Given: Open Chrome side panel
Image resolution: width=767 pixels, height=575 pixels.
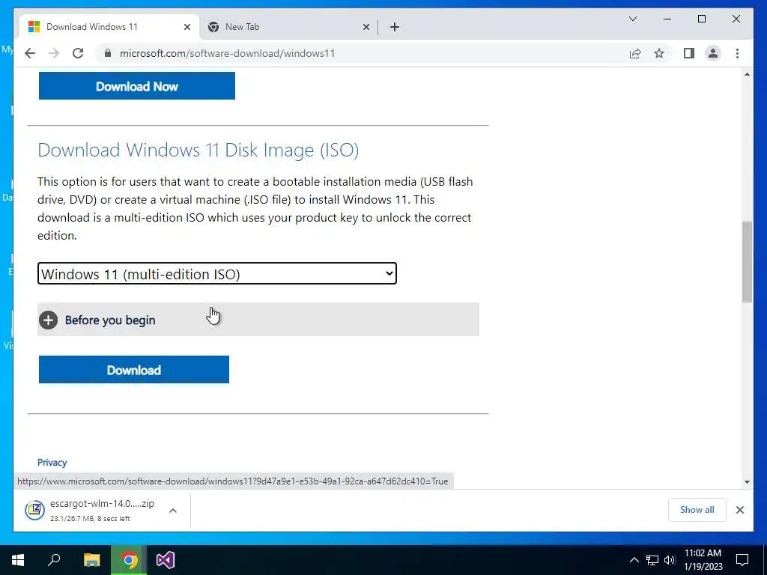Looking at the screenshot, I should tap(689, 53).
